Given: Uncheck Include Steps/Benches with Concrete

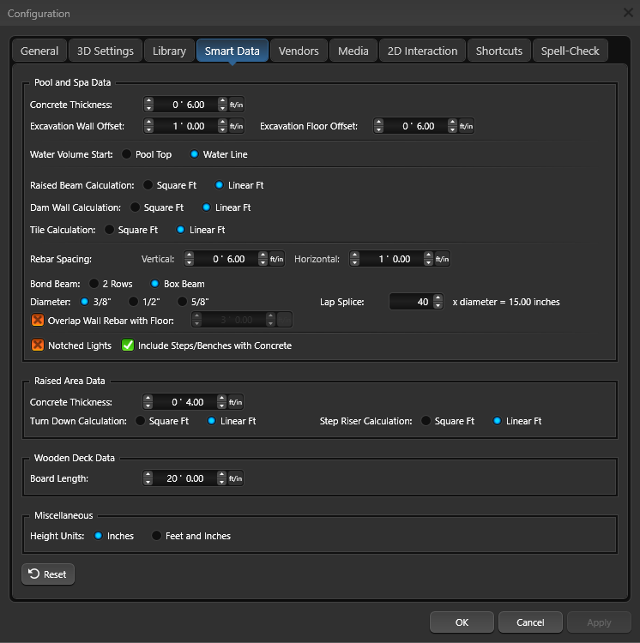Looking at the screenshot, I should 128,346.
